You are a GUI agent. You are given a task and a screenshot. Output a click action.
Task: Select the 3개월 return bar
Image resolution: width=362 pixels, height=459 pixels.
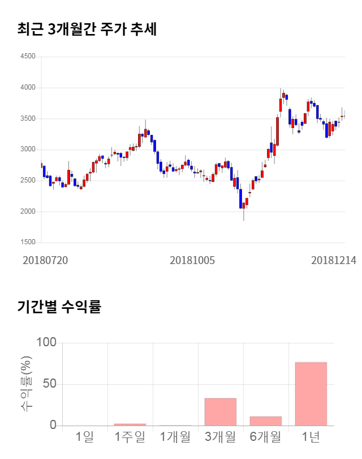221,411
